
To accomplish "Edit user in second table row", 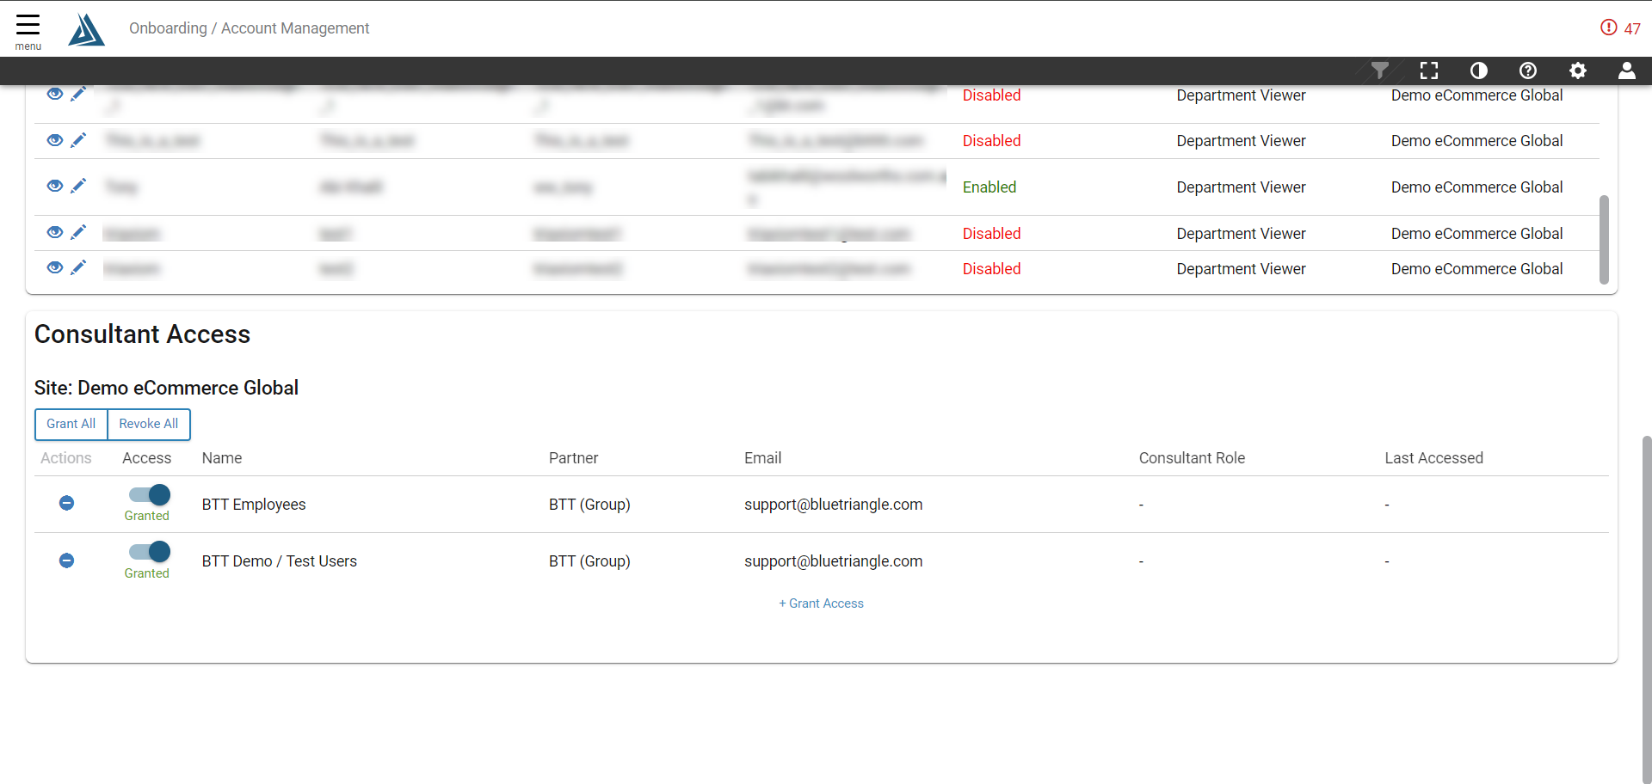I will click(78, 139).
